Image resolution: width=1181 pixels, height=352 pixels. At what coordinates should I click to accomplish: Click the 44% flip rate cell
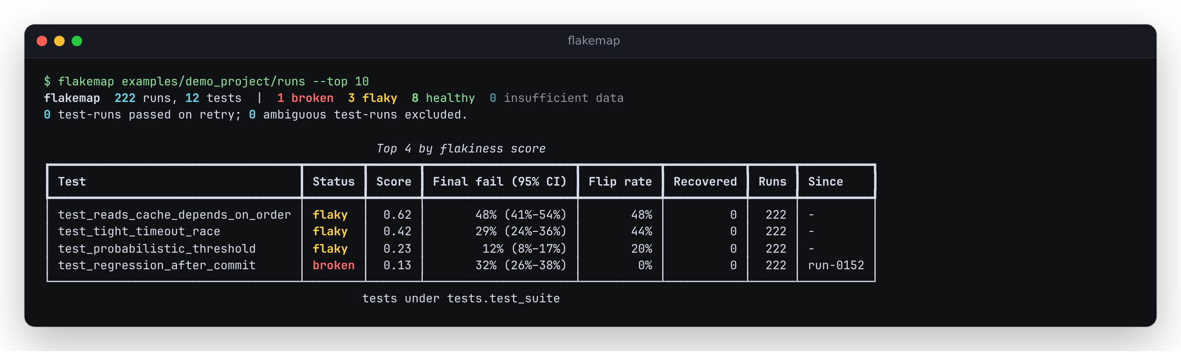click(x=642, y=232)
